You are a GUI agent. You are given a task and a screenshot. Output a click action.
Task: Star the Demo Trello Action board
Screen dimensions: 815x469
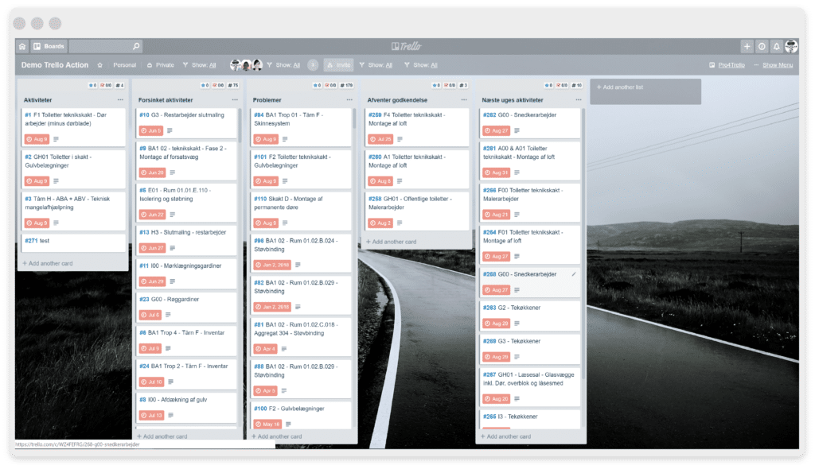99,65
